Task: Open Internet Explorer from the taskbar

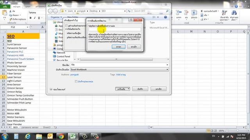Action: [x=28, y=136]
